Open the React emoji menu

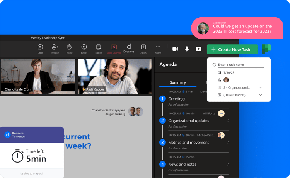point(84,49)
